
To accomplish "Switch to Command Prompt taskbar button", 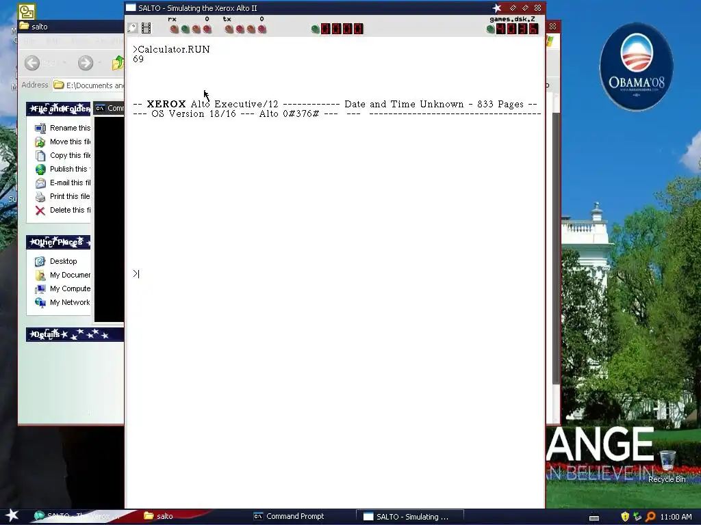I will click(290, 516).
